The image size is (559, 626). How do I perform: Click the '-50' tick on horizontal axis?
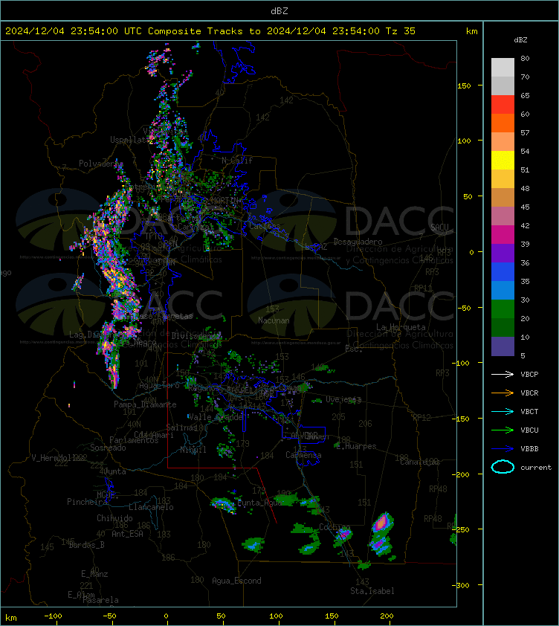109,616
